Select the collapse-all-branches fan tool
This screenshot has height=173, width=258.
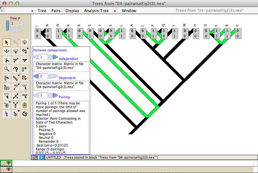click(x=15, y=51)
